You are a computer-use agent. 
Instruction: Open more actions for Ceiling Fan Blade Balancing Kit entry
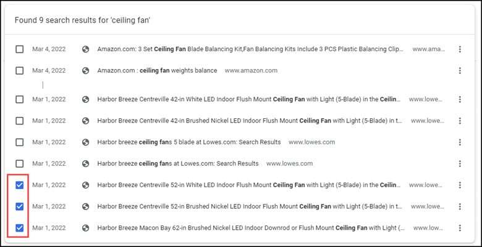coord(460,49)
